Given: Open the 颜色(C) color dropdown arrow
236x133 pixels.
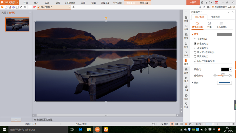Looking at the screenshot, I should tap(230, 70).
